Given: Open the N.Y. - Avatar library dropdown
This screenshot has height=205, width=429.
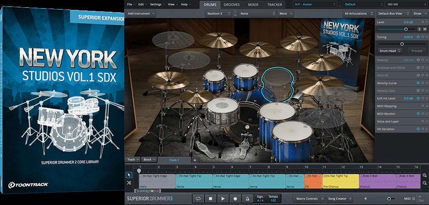Looking at the screenshot, I should [315, 5].
